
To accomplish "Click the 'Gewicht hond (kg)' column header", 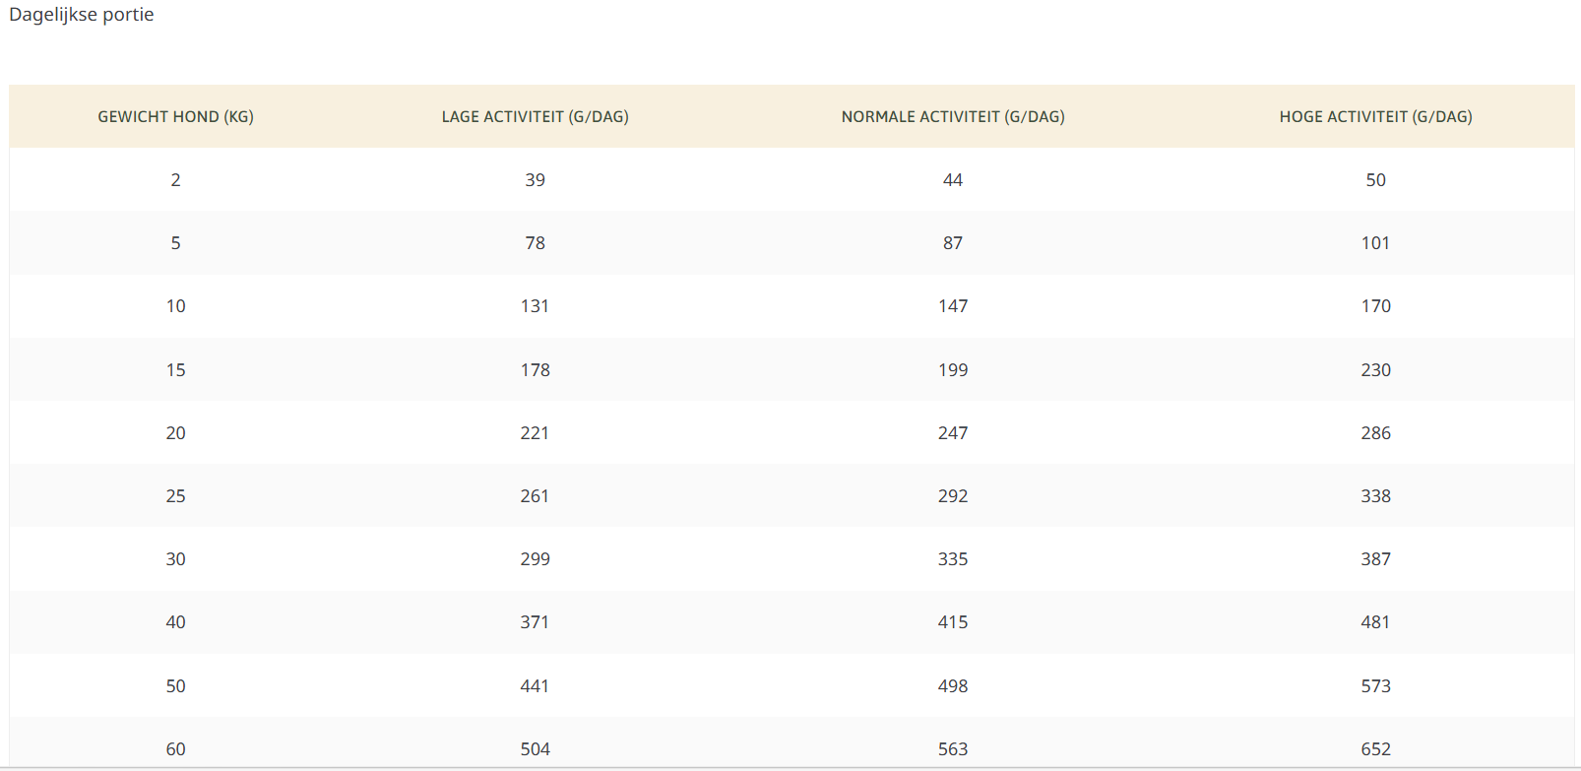I will (x=175, y=116).
